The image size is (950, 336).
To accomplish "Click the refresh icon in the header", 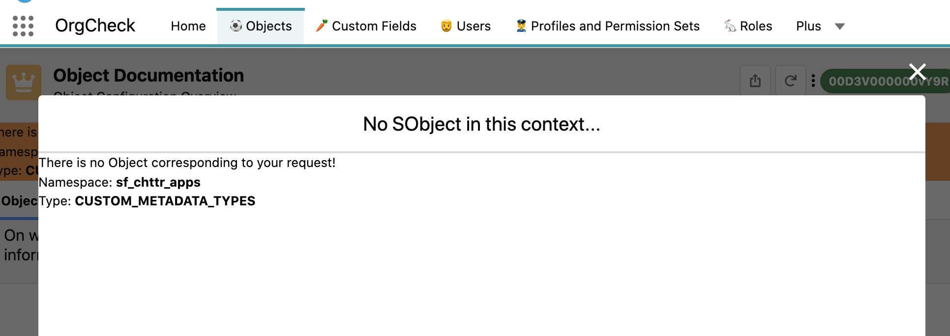I will (791, 80).
